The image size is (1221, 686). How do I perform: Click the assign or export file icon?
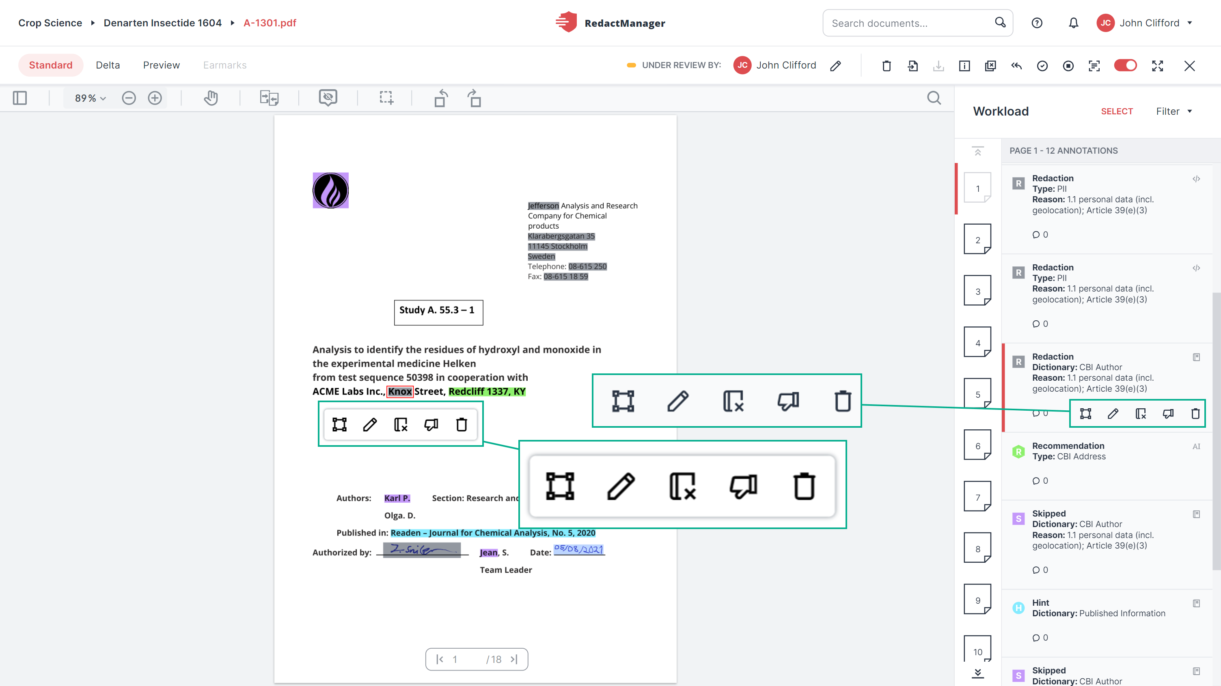(913, 66)
